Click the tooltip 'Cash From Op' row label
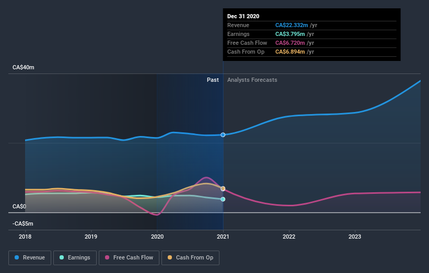This screenshot has height=273, width=429. point(246,52)
